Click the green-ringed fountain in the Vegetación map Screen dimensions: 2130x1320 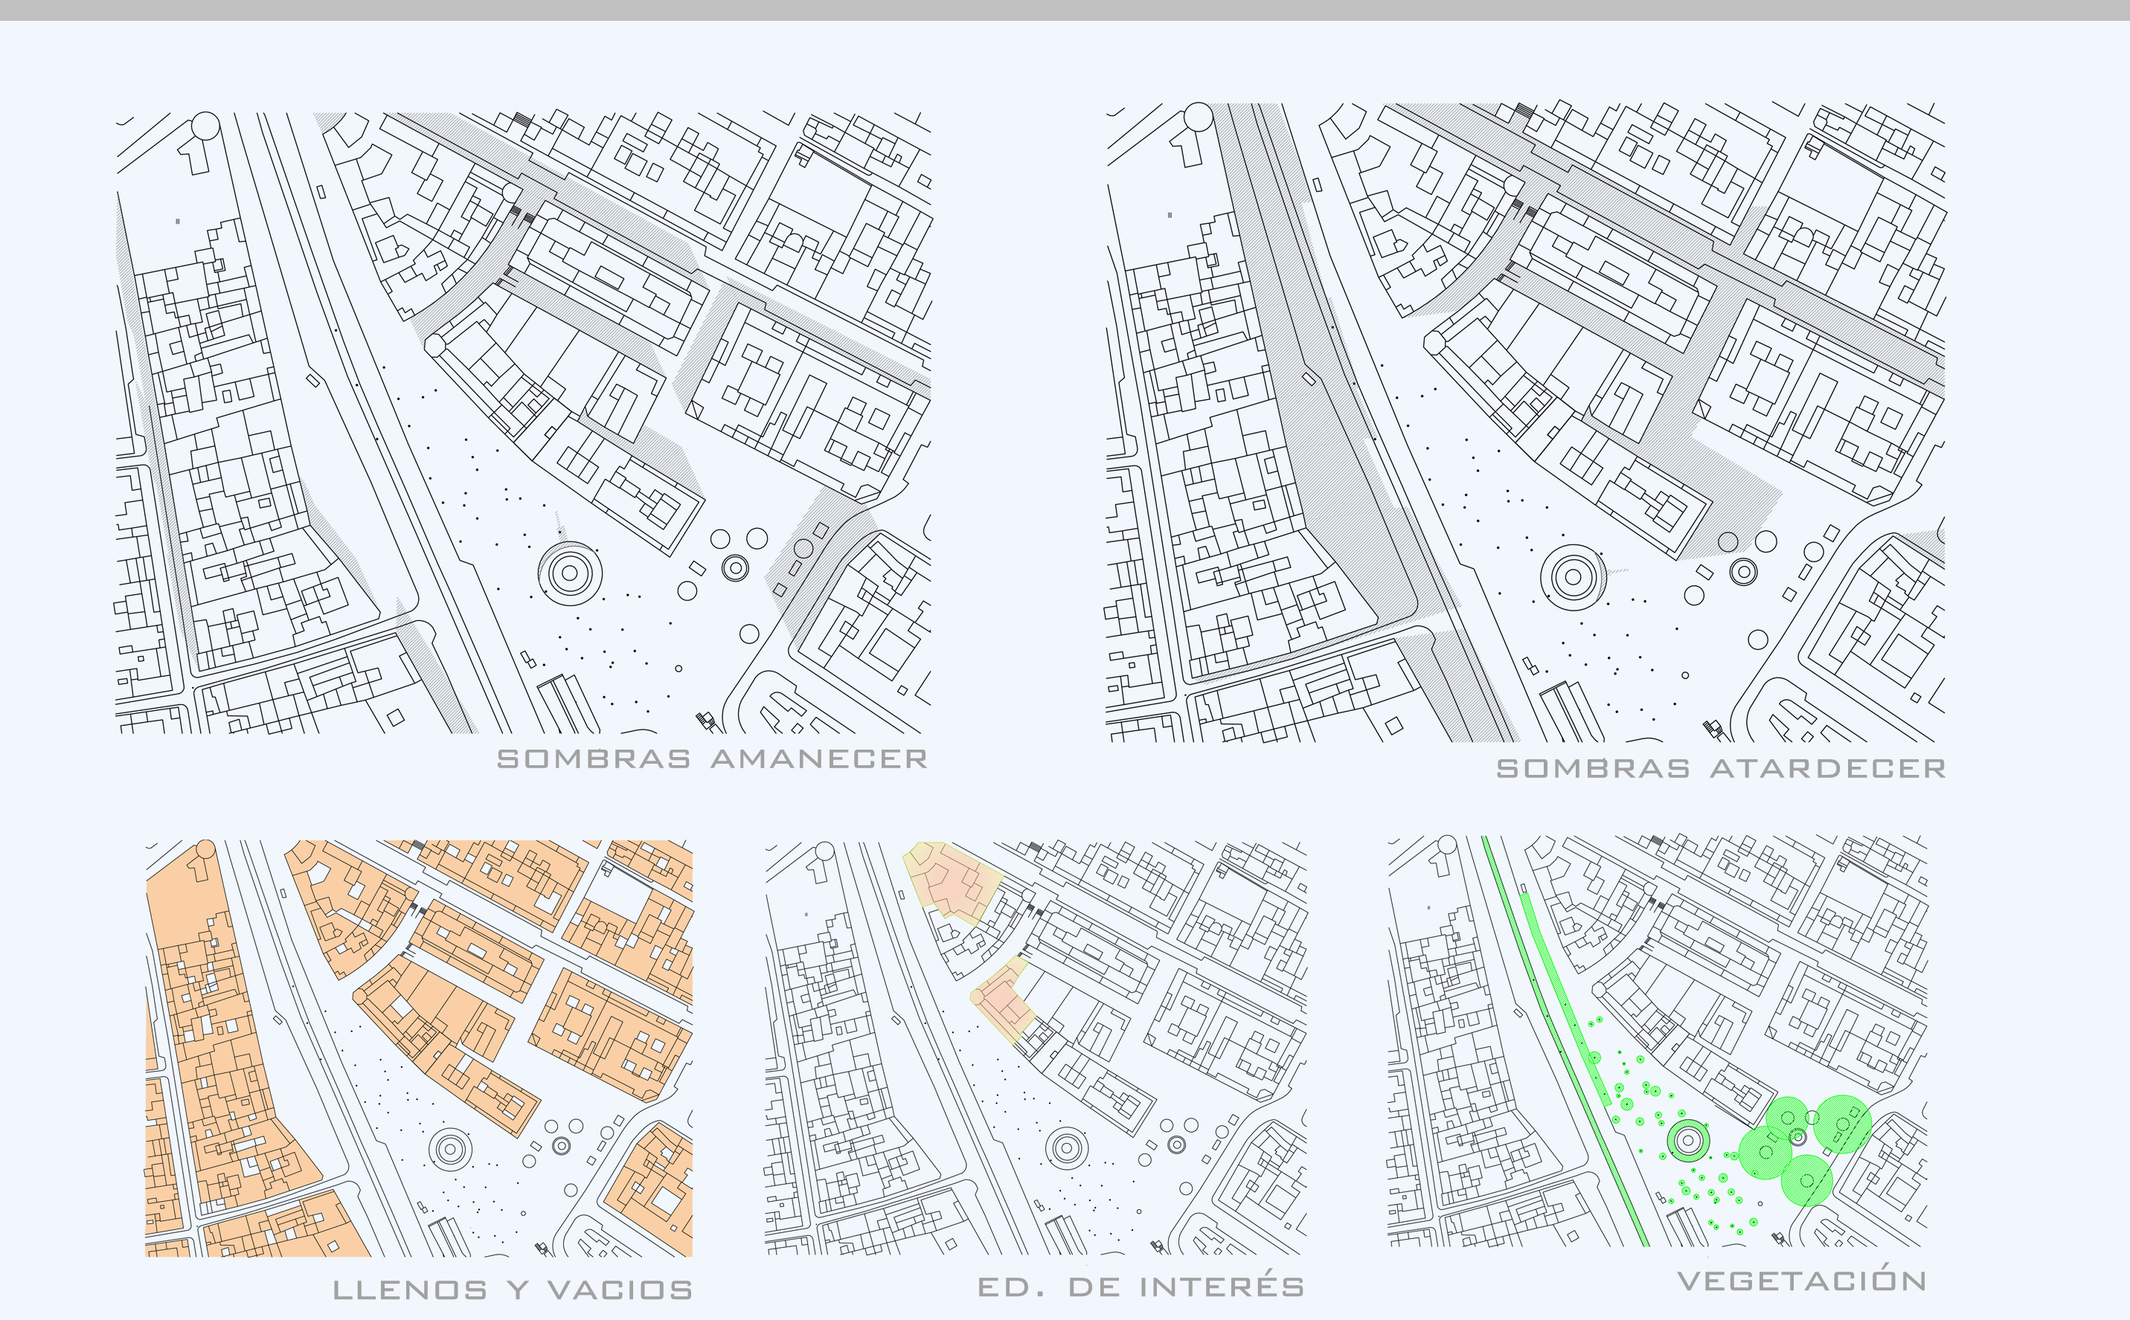coord(1688,1140)
